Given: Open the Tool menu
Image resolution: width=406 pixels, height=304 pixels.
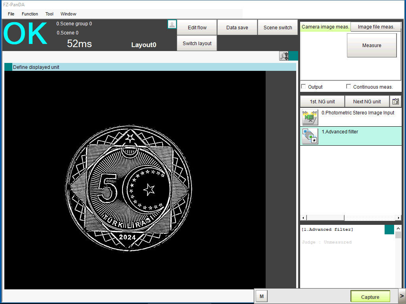Looking at the screenshot, I should coord(49,14).
